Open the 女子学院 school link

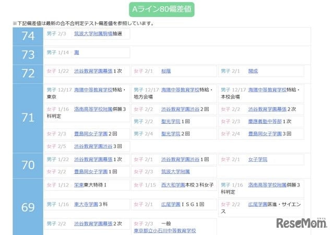tap(258, 159)
